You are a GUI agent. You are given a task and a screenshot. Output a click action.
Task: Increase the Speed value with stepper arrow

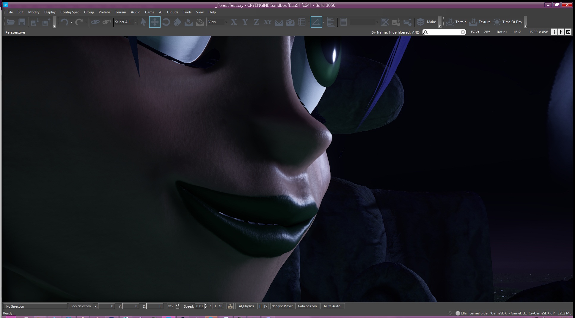coord(206,305)
